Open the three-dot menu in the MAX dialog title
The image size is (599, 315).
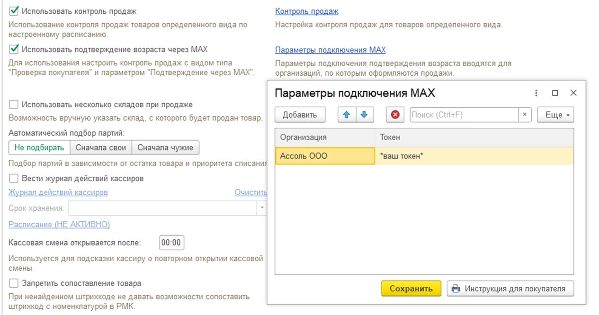click(x=536, y=93)
